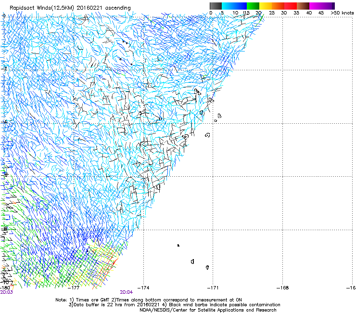
Task: Click the '-180' longitude axis label
Action: coord(5,288)
